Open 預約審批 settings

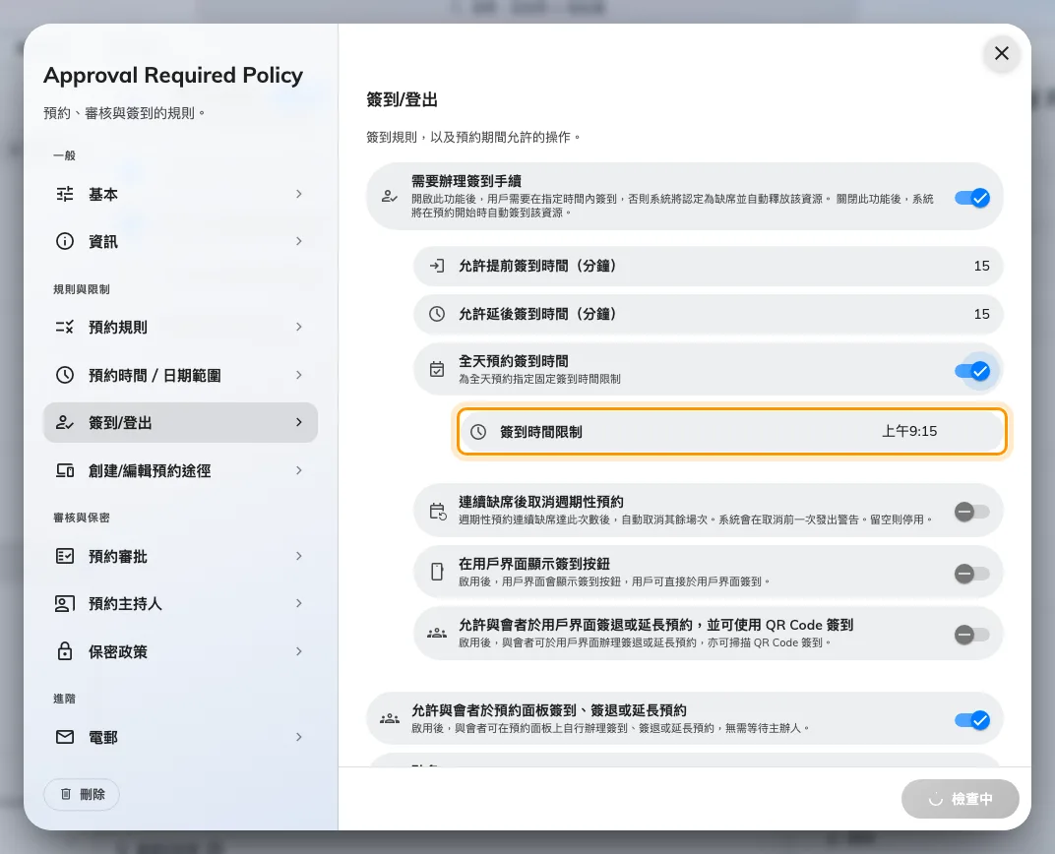[180, 556]
